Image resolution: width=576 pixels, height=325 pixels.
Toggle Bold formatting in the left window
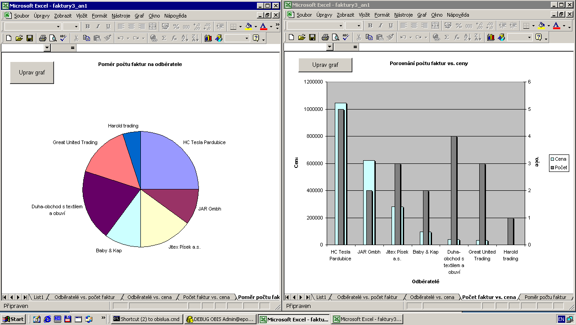[88, 26]
